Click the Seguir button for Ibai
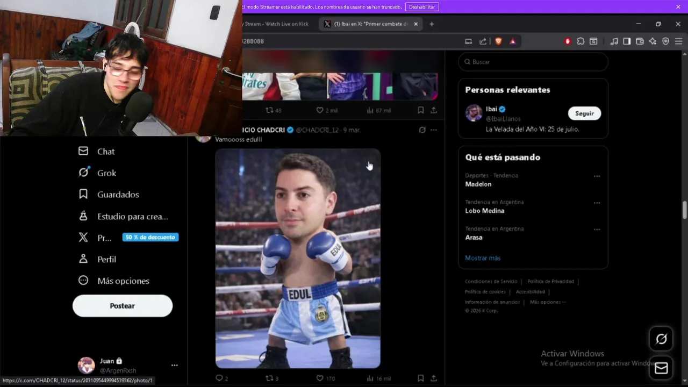688x387 pixels. click(x=584, y=113)
